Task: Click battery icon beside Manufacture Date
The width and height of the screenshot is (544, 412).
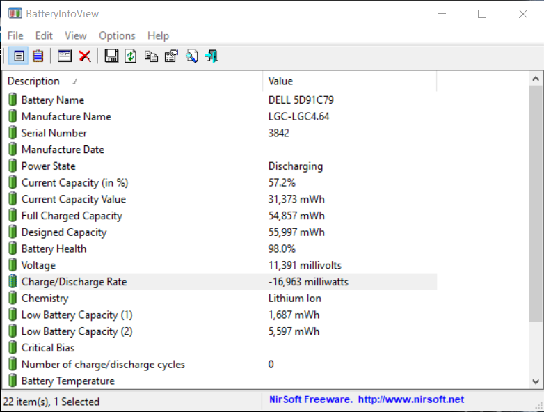Action: [13, 149]
